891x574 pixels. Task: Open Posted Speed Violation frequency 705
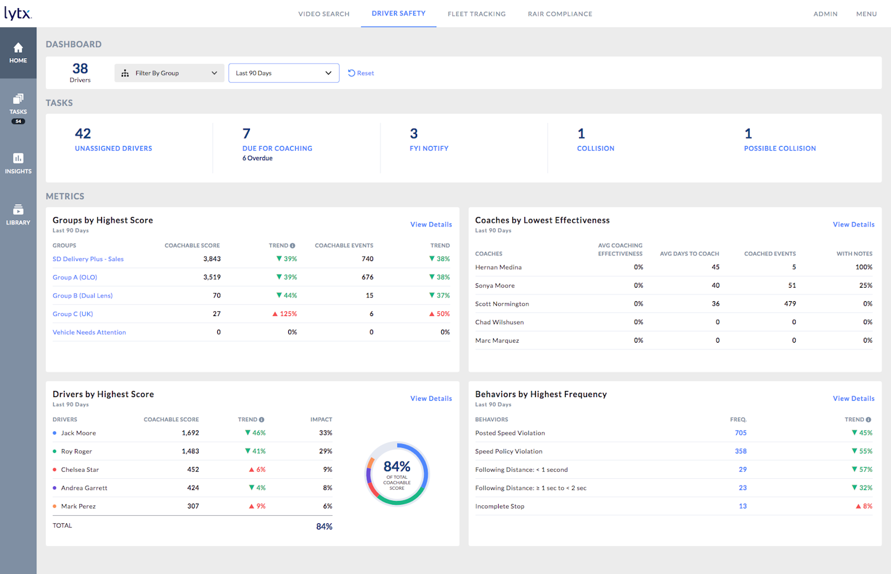[x=741, y=433]
